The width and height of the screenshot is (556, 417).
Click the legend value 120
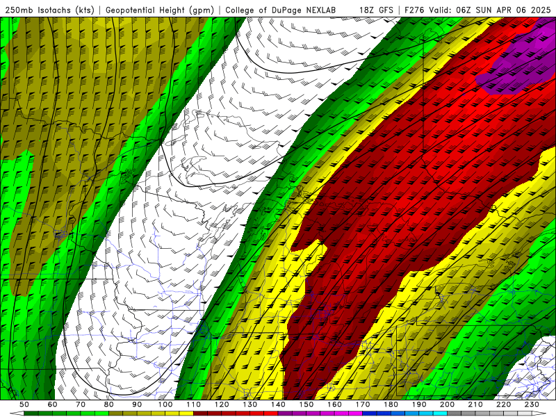point(222,404)
